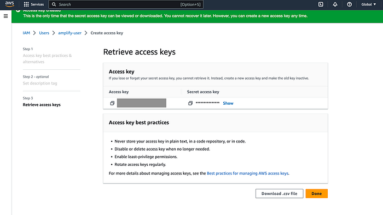Expand the Global region dropdown
Image resolution: width=383 pixels, height=215 pixels.
pyautogui.click(x=368, y=4)
